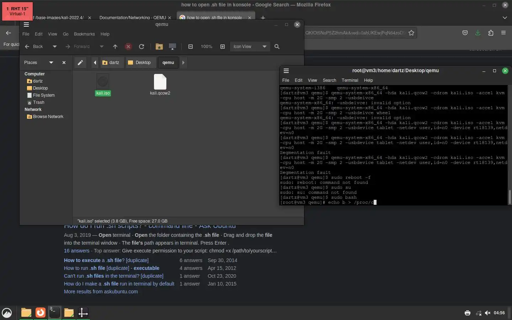The height and width of the screenshot is (320, 512).
Task: Click the computer toolbar icon
Action: pos(172,47)
